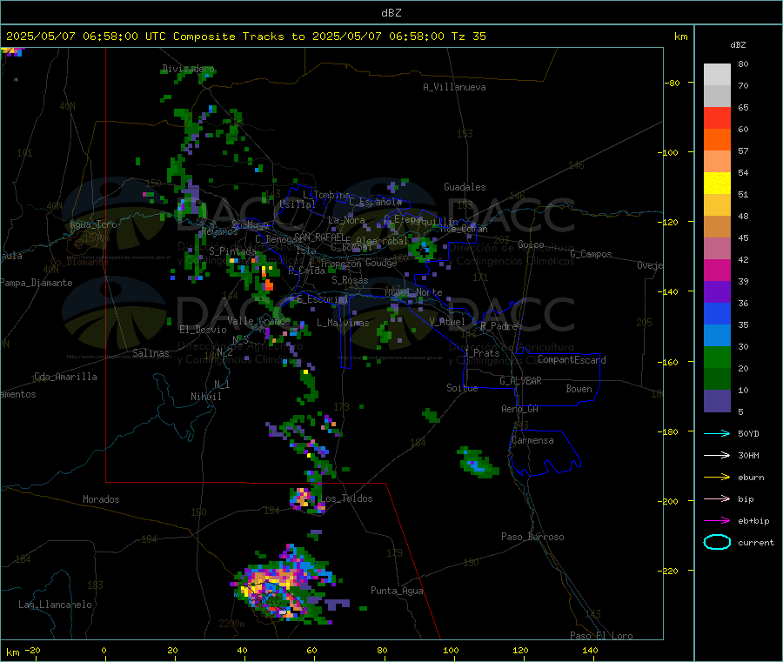Image resolution: width=783 pixels, height=662 pixels.
Task: Click the 'dBZ' title at top
Action: (x=391, y=12)
